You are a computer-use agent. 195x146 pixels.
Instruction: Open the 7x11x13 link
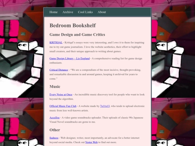[x=105, y=106]
